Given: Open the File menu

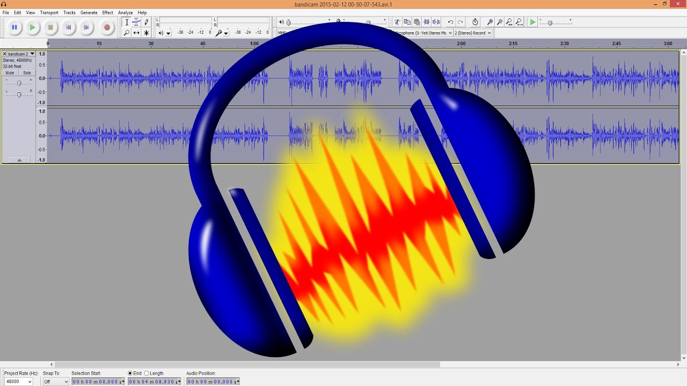Looking at the screenshot, I should click(5, 12).
